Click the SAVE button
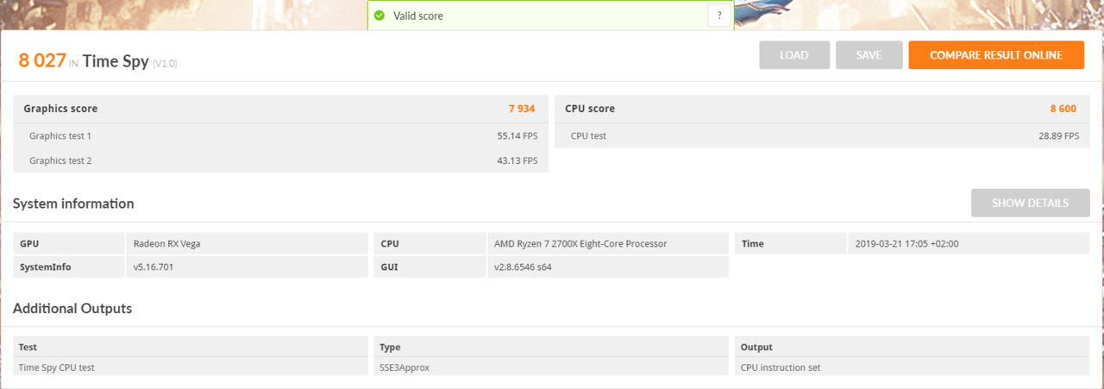This screenshot has width=1104, height=389. 869,55
